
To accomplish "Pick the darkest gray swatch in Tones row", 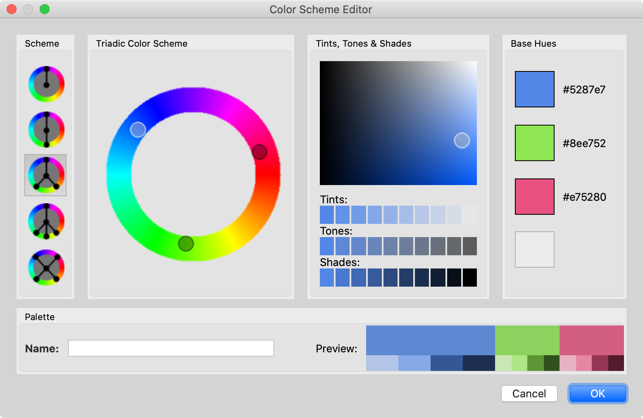I will point(469,246).
